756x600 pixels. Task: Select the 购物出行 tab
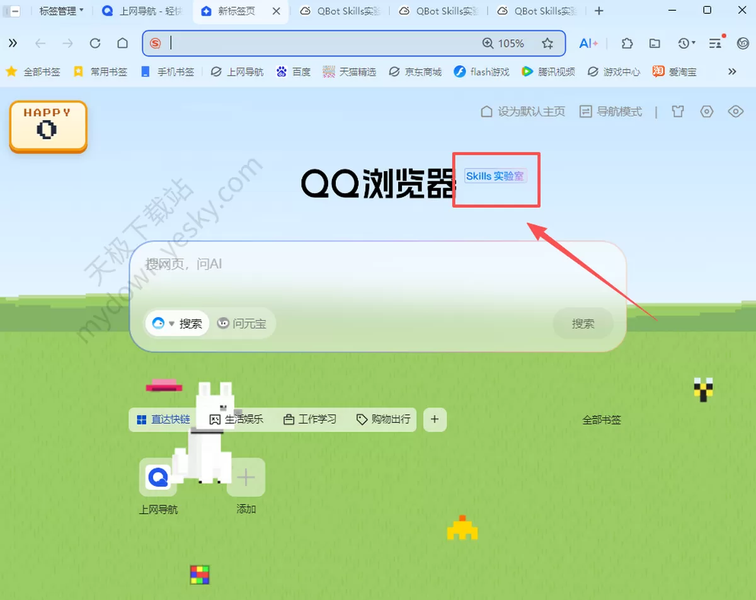click(383, 419)
